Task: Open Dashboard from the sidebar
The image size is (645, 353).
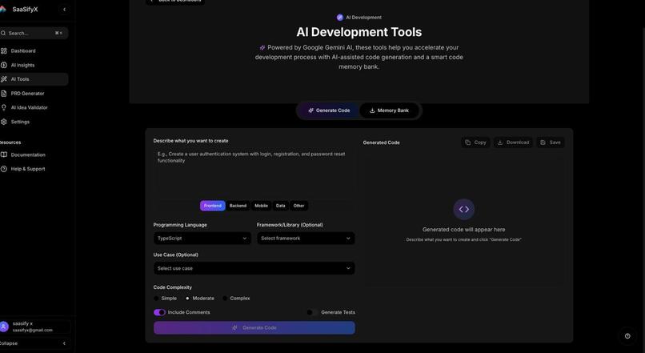Action: [34, 51]
